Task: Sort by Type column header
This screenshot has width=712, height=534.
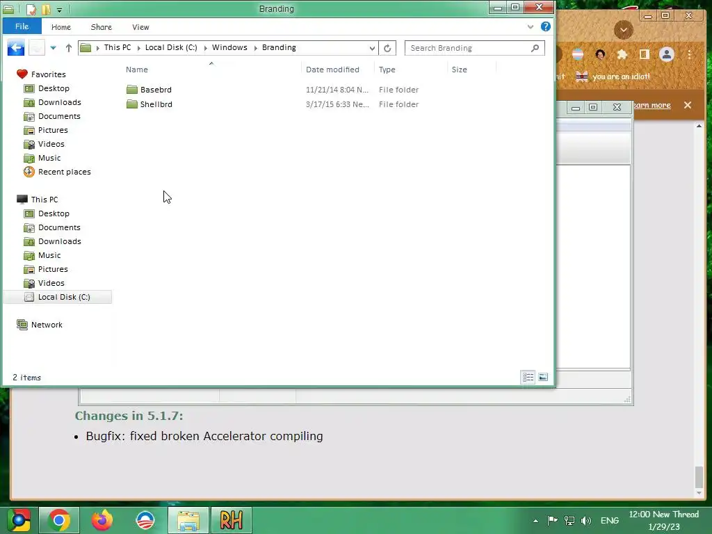Action: click(x=387, y=70)
